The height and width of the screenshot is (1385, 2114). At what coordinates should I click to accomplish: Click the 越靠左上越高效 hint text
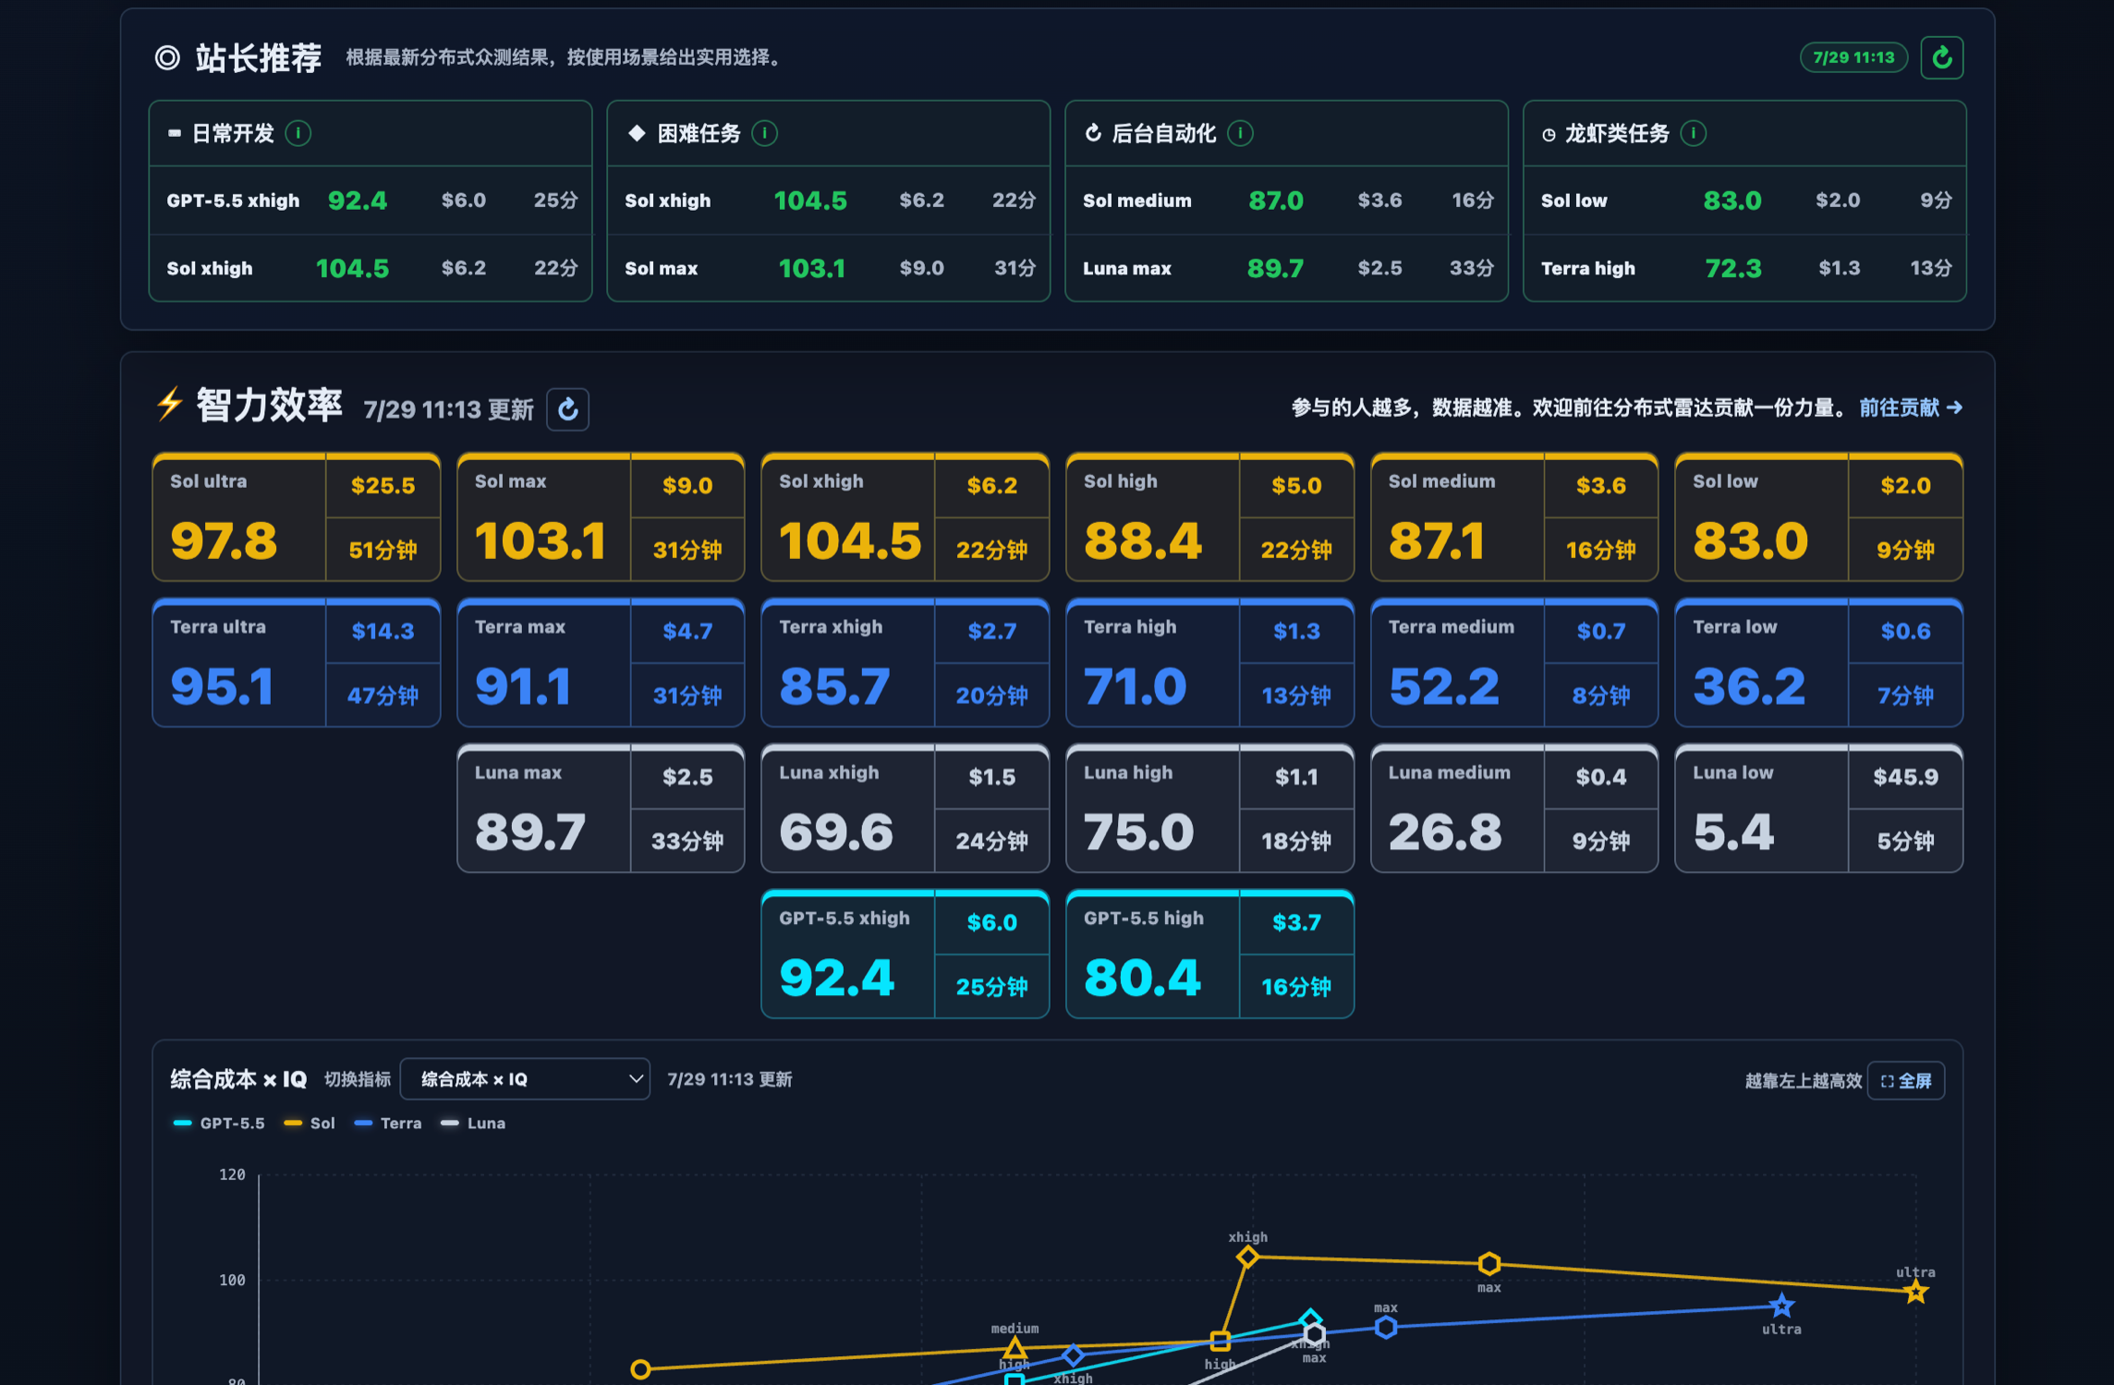[x=1803, y=1081]
